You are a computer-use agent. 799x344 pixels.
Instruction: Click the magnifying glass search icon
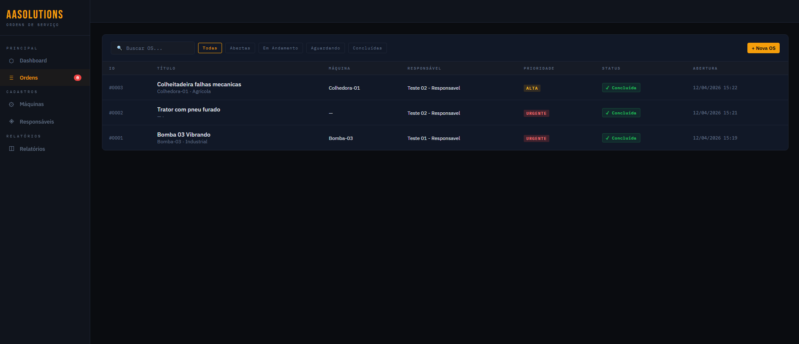pyautogui.click(x=120, y=48)
